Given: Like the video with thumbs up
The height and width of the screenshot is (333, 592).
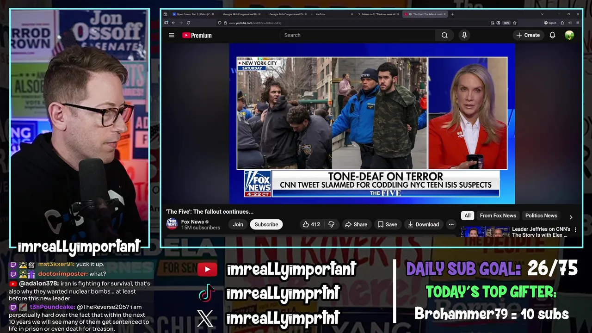Looking at the screenshot, I should (x=311, y=224).
